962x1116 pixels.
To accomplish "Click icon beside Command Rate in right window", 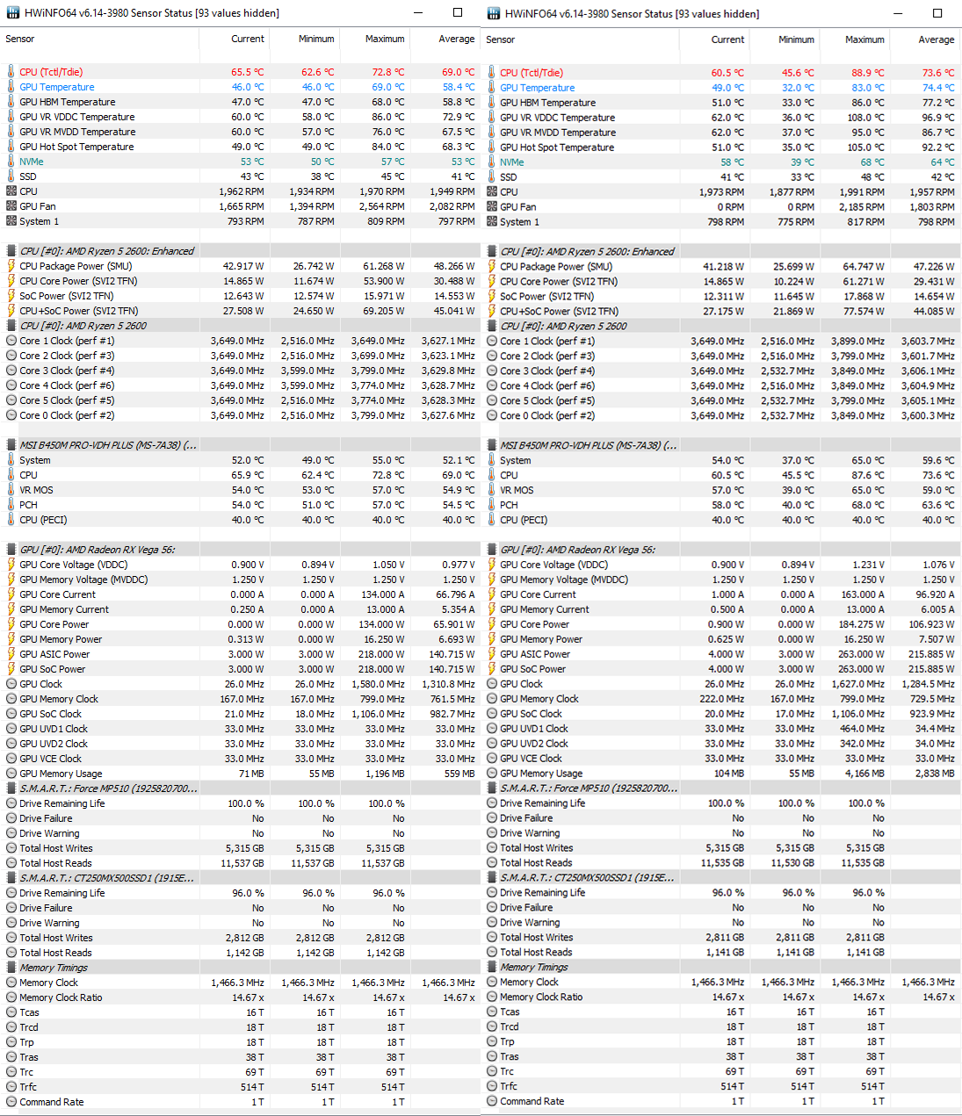I will pyautogui.click(x=492, y=1101).
